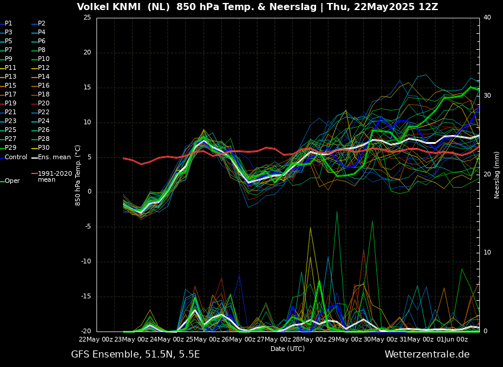
Task: Pick the P8 legend label
Action: [41, 50]
